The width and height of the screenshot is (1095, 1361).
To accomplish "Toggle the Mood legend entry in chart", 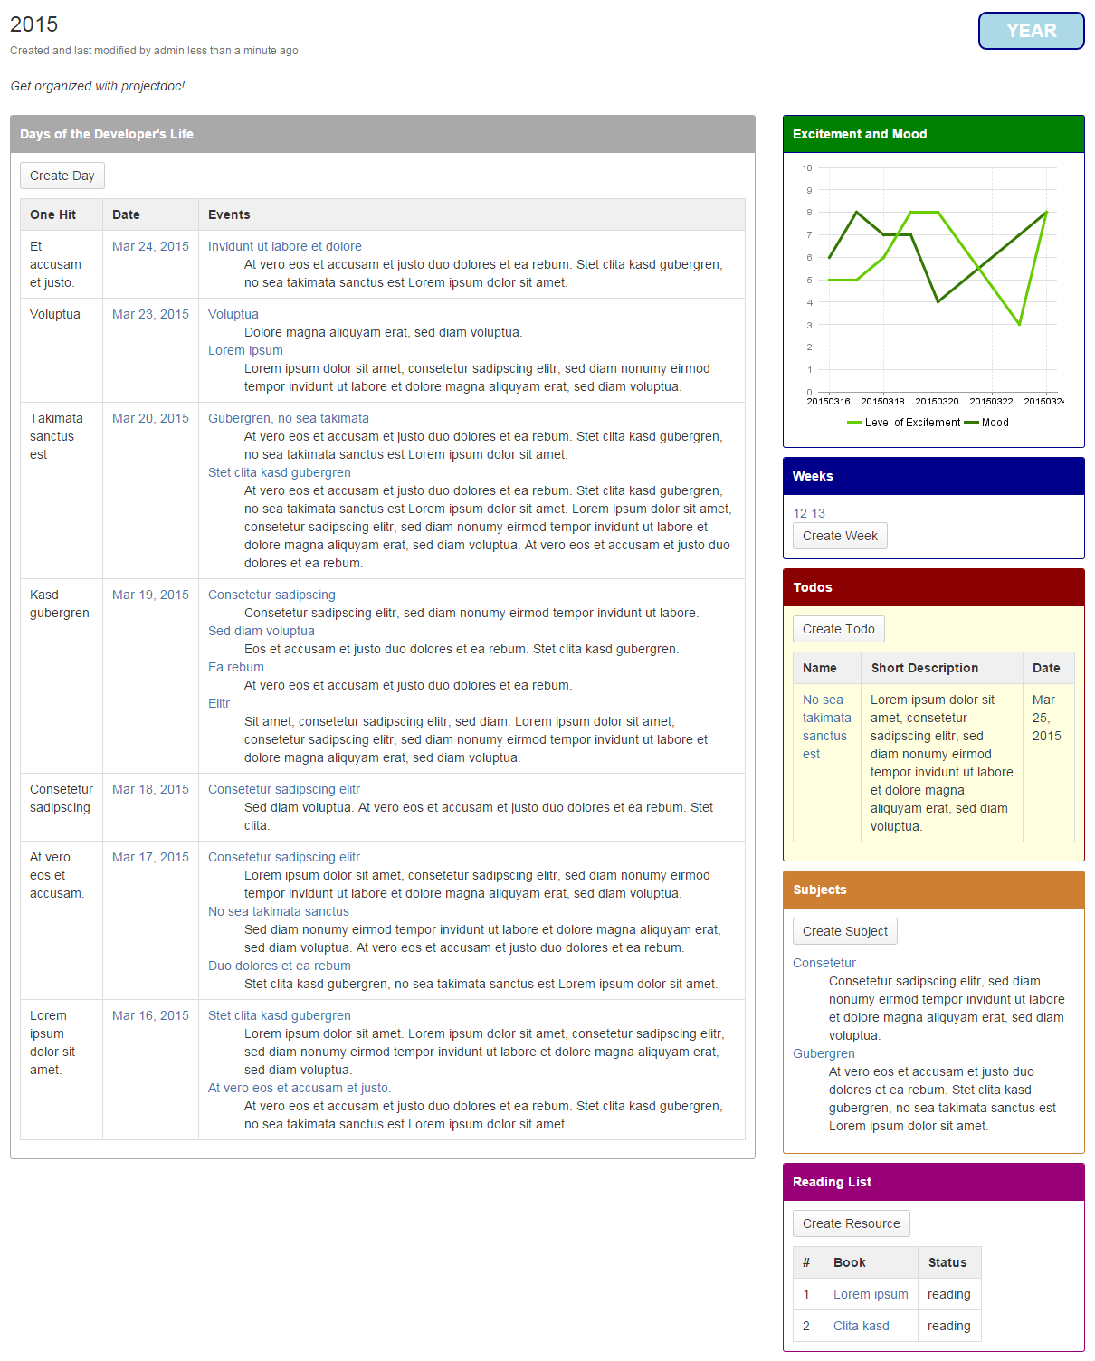I will click(988, 423).
